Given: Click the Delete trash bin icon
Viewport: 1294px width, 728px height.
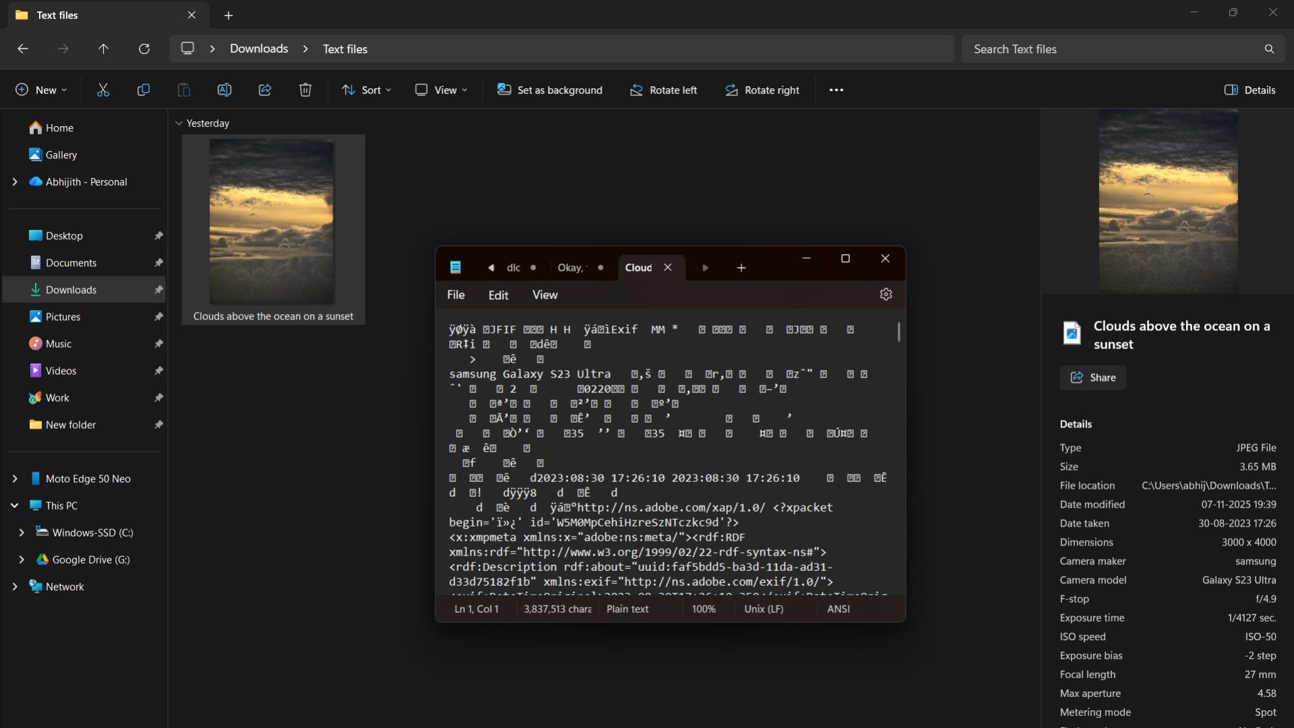Looking at the screenshot, I should (305, 90).
